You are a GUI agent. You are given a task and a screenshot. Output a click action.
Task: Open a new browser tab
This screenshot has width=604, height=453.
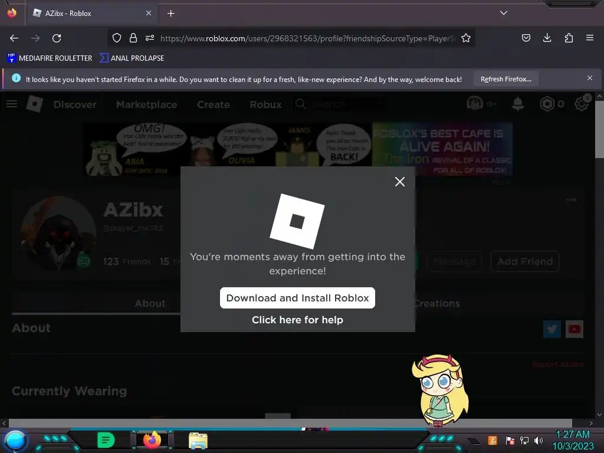click(170, 14)
